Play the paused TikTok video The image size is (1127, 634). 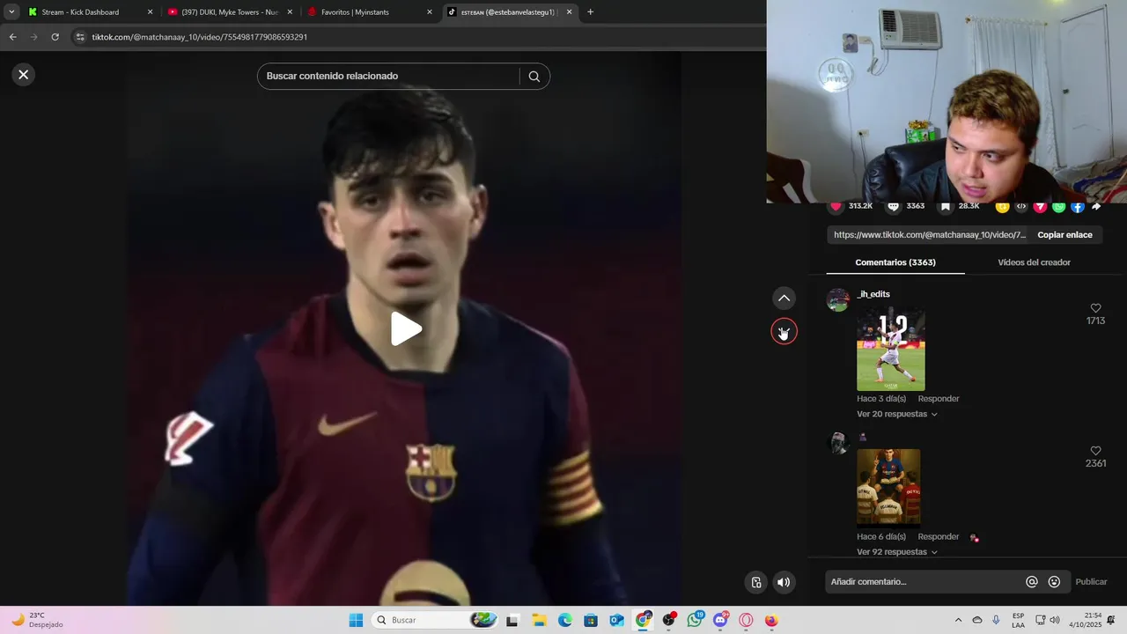tap(406, 329)
